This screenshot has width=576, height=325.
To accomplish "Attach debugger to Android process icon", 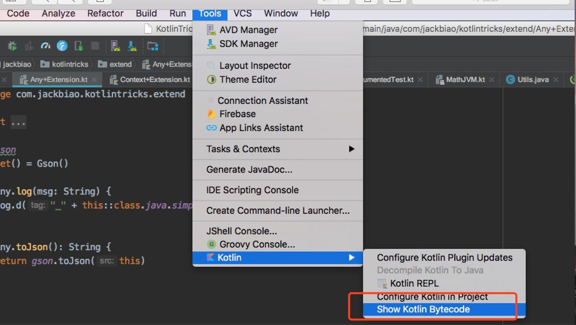I will click(79, 46).
